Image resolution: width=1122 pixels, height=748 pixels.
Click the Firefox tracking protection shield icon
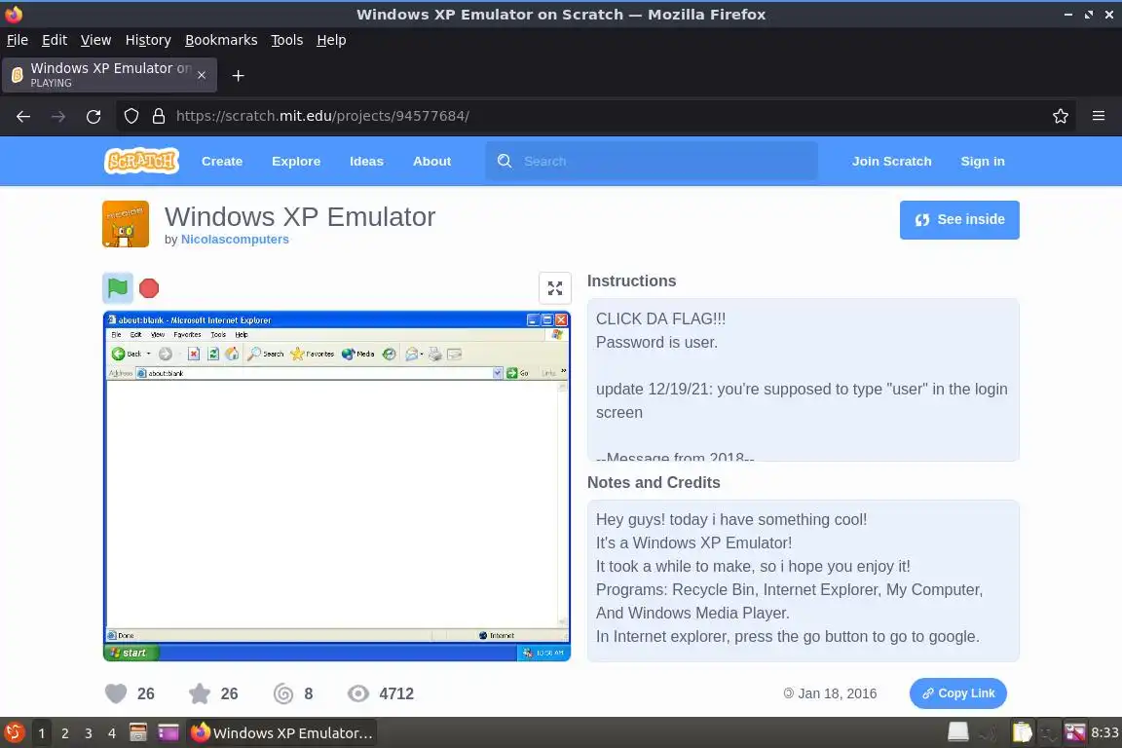pyautogui.click(x=131, y=116)
